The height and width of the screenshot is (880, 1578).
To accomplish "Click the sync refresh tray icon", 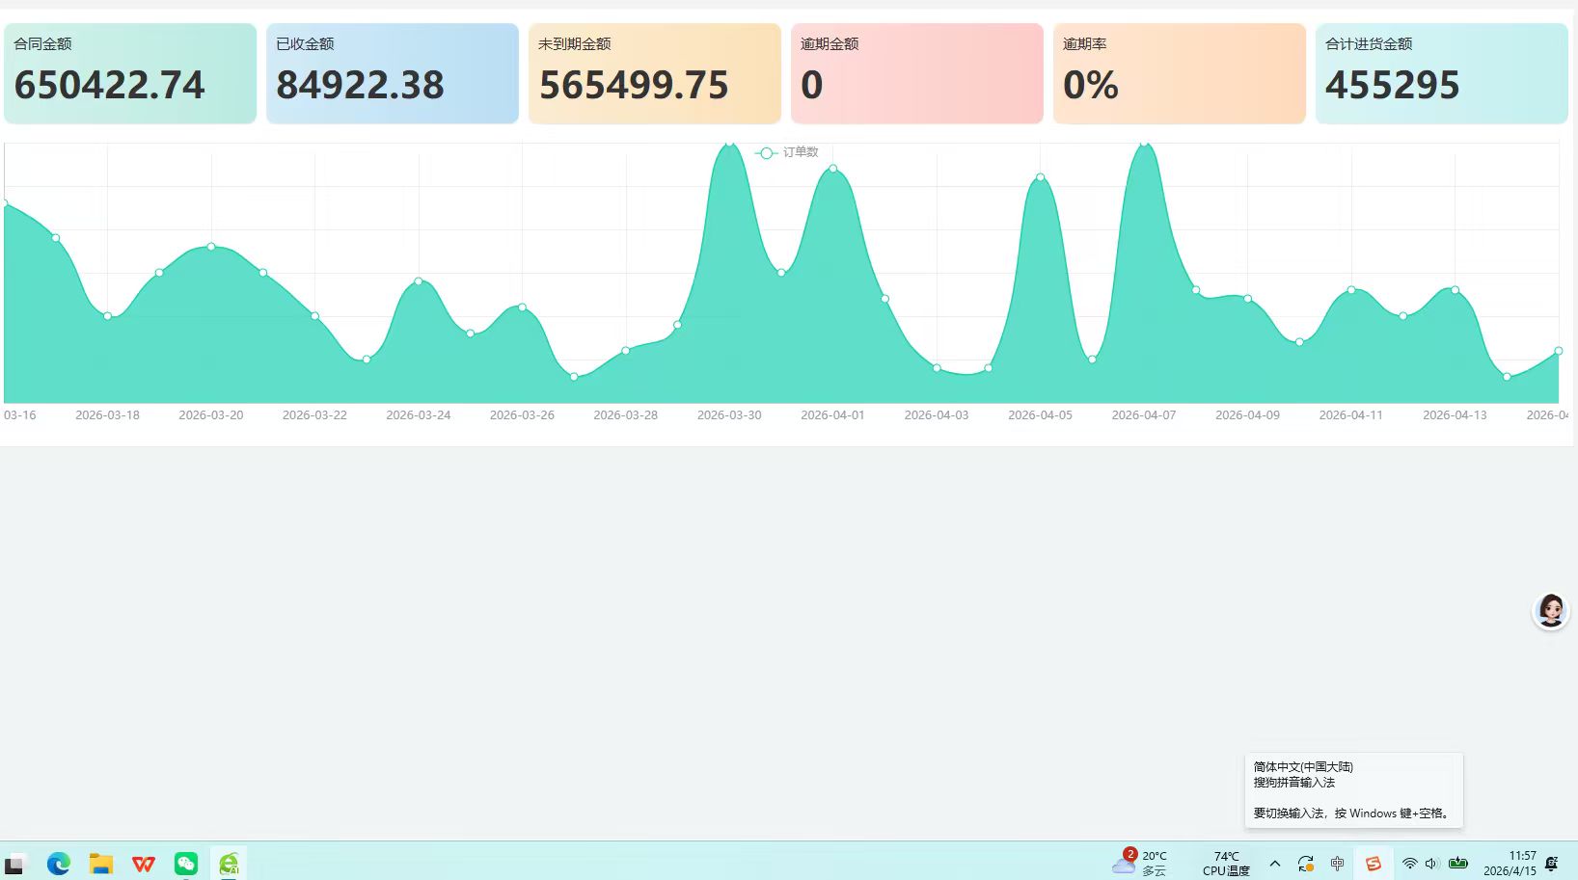I will point(1306,864).
